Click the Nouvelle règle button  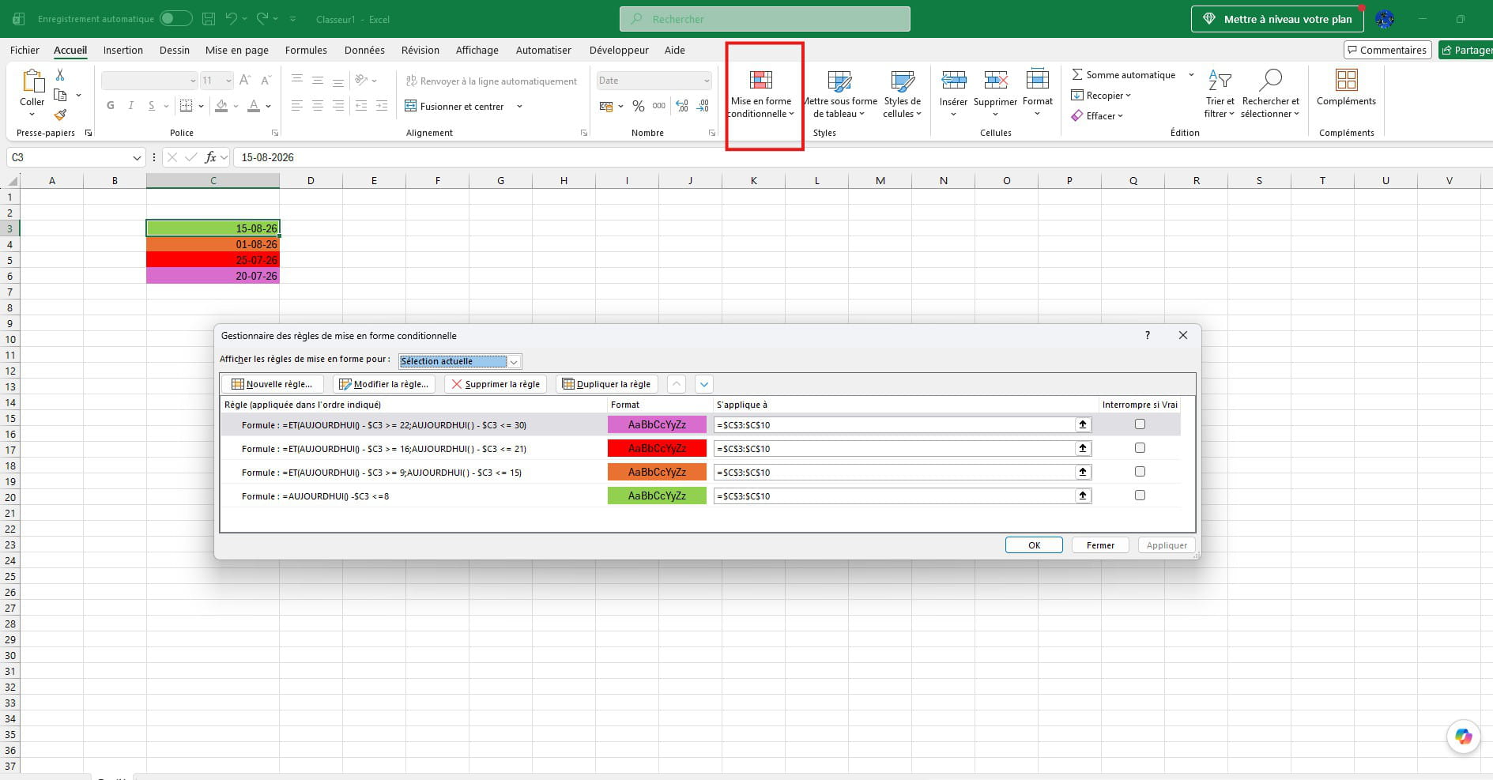click(x=272, y=384)
